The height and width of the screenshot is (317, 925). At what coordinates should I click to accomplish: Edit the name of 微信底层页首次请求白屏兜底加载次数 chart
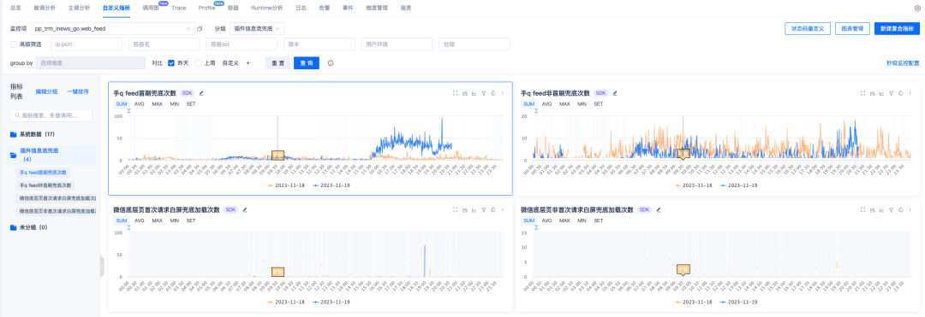[x=245, y=209]
